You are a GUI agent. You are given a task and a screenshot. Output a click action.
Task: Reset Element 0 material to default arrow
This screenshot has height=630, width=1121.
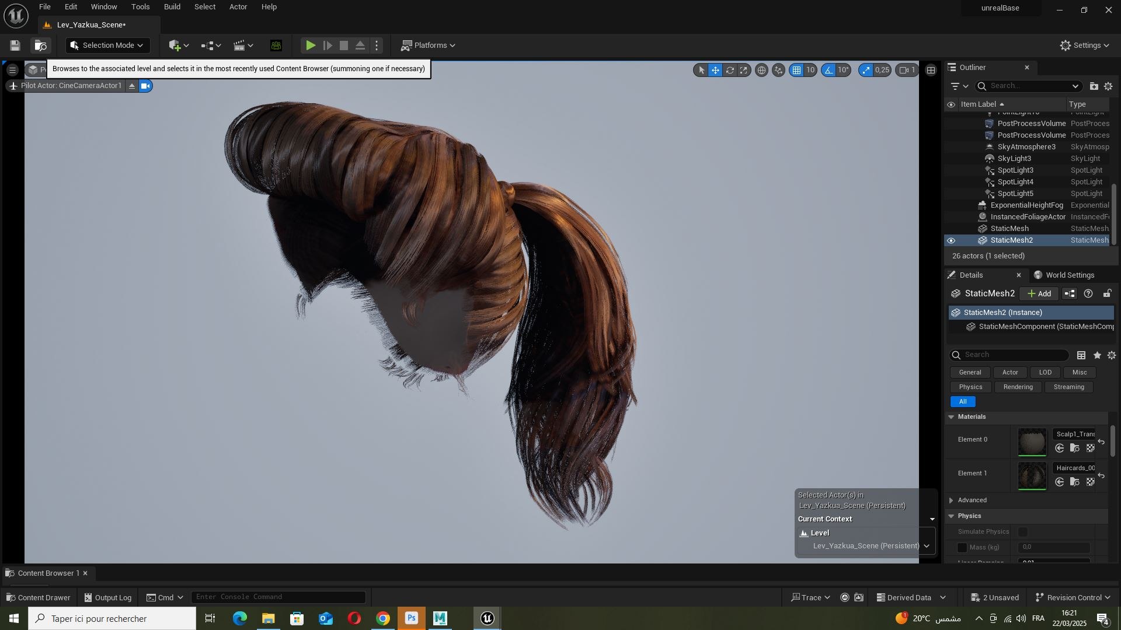pyautogui.click(x=1101, y=442)
